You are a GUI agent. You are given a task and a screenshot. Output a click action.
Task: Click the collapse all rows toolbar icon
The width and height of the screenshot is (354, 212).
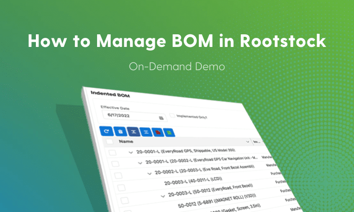click(146, 132)
